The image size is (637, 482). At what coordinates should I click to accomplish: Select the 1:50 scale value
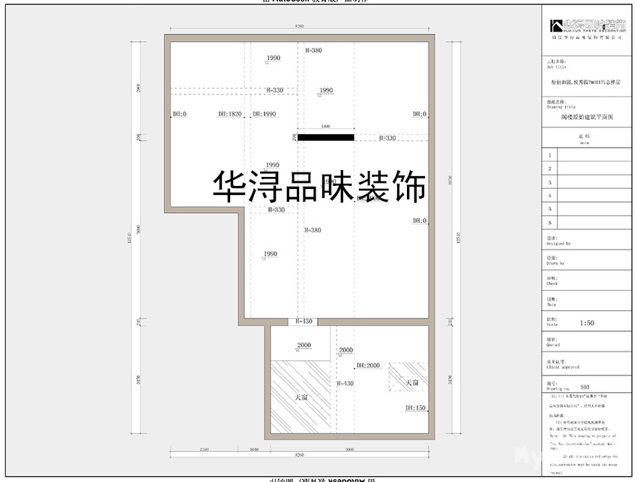(x=588, y=324)
